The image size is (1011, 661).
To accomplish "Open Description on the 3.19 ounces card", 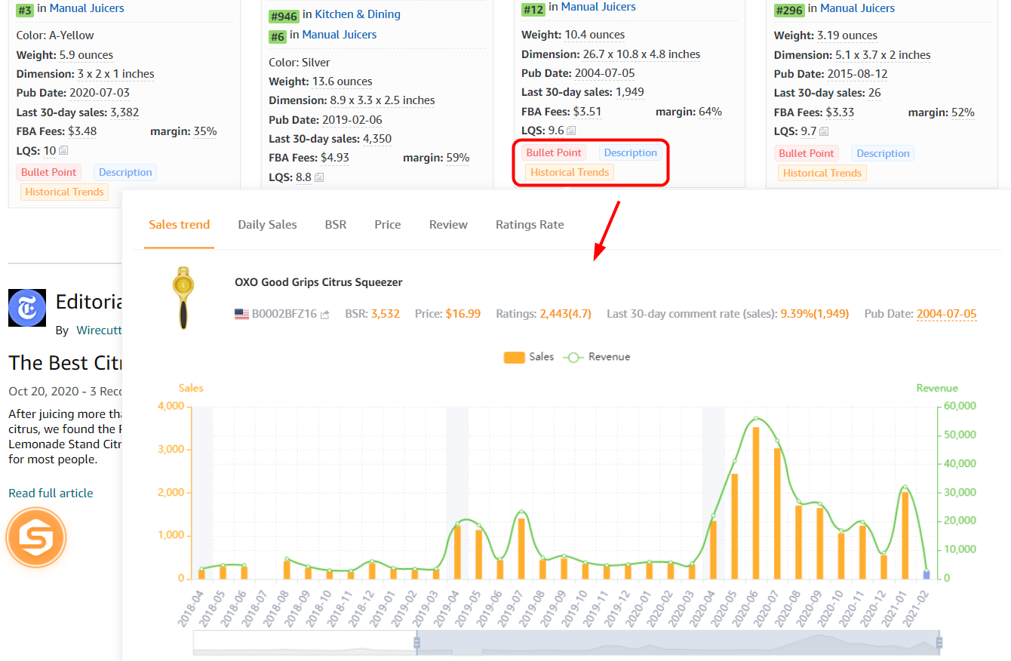I will click(883, 153).
